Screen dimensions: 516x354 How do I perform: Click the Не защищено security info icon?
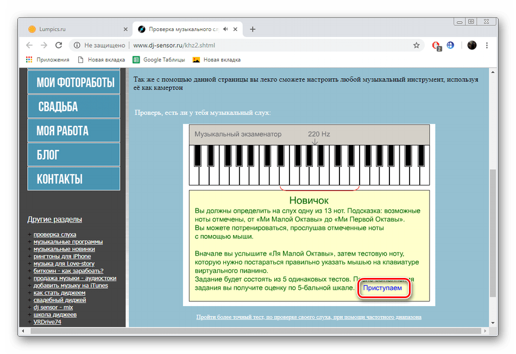coord(77,46)
